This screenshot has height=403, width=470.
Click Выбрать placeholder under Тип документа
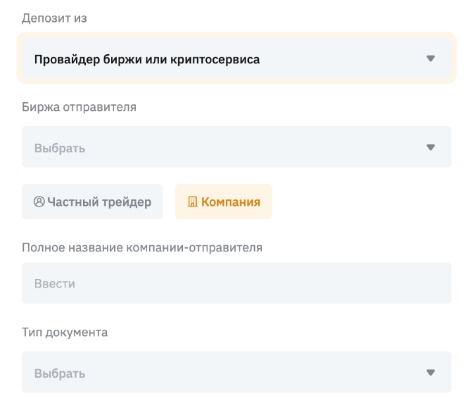click(x=59, y=373)
